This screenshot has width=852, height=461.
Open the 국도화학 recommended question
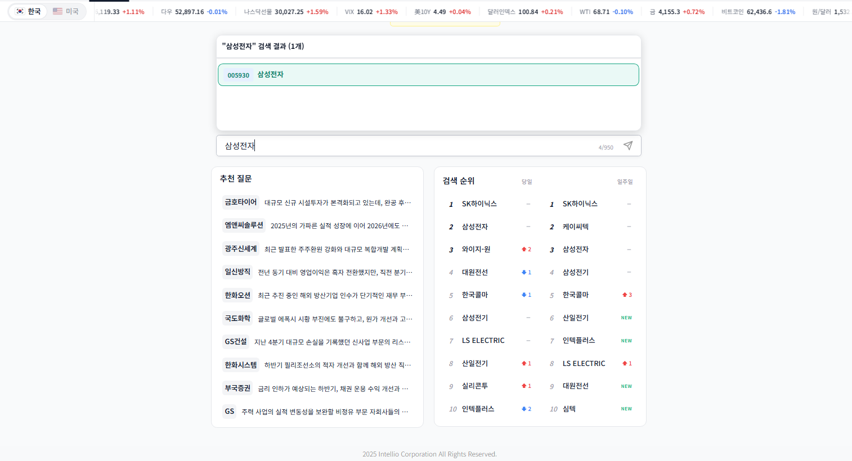coord(317,319)
